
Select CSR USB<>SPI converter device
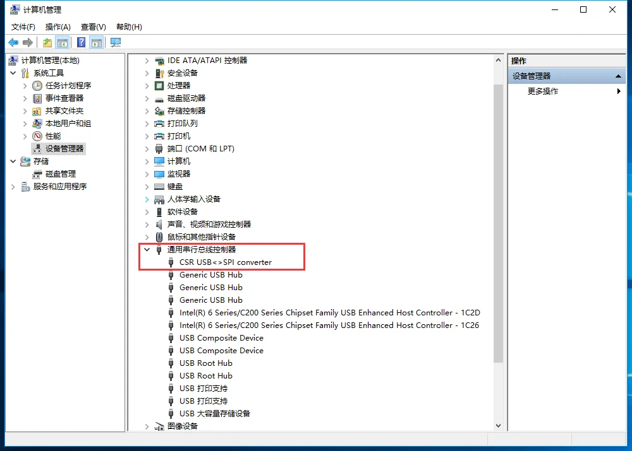point(226,262)
